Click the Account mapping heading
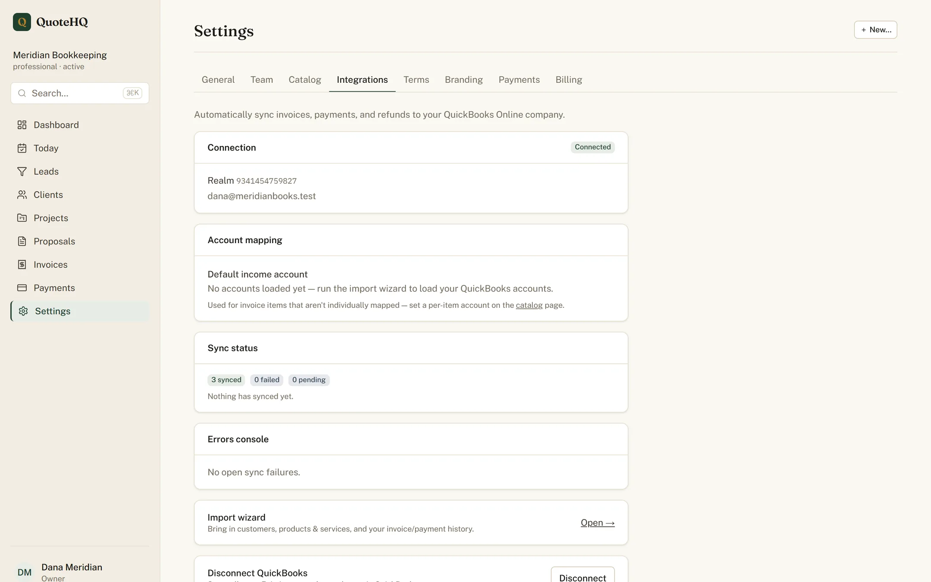 (x=245, y=240)
